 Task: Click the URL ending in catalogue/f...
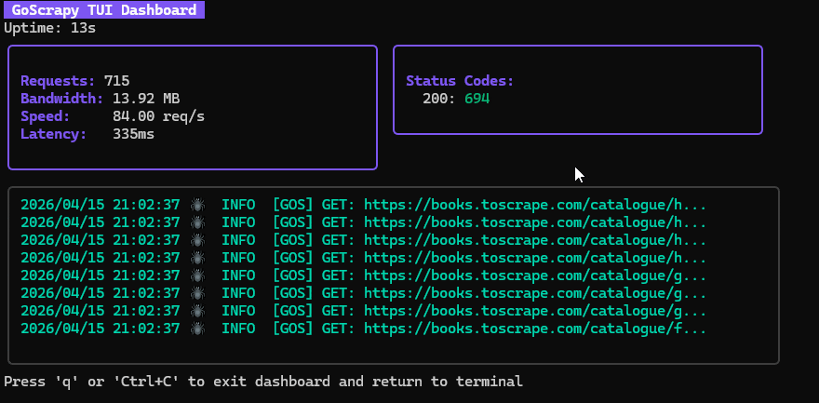point(535,329)
